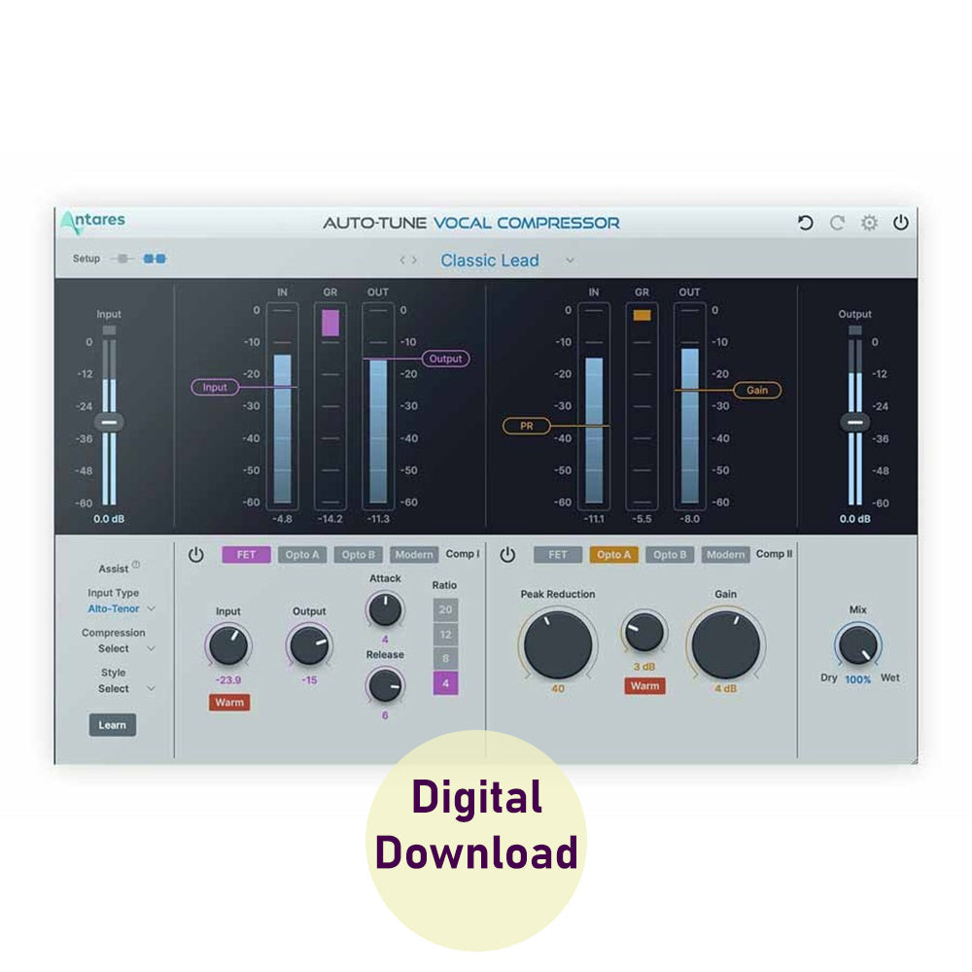
Task: Click the Comp I GR meter
Action: click(330, 405)
